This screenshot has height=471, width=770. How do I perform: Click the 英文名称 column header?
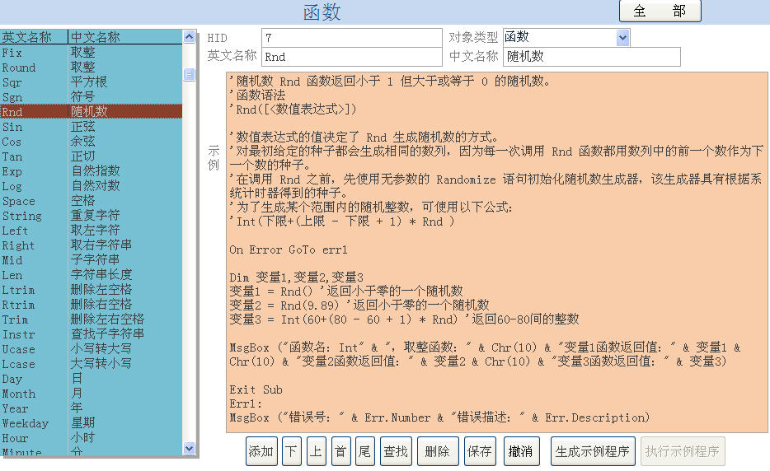pos(34,37)
